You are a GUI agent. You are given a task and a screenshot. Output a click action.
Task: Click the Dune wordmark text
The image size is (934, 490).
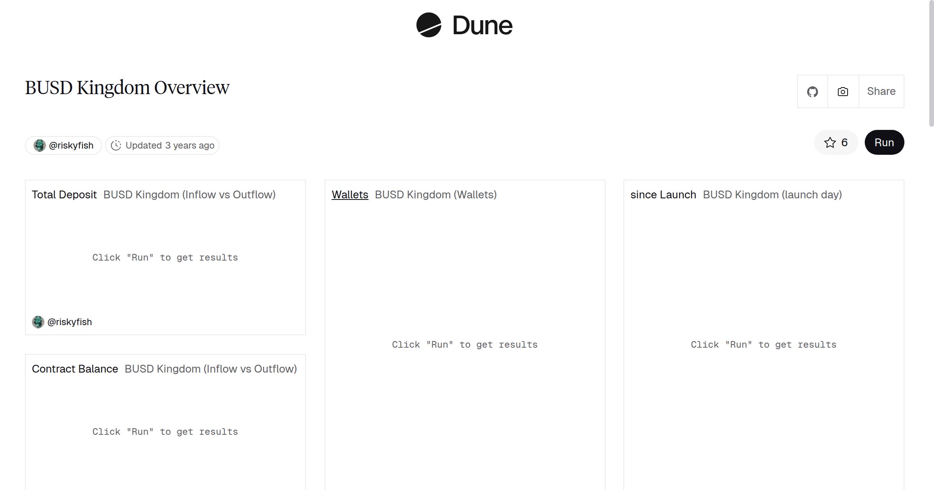point(482,26)
